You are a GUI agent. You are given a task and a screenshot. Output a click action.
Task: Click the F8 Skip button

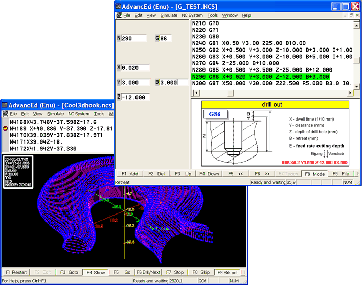(x=201, y=272)
